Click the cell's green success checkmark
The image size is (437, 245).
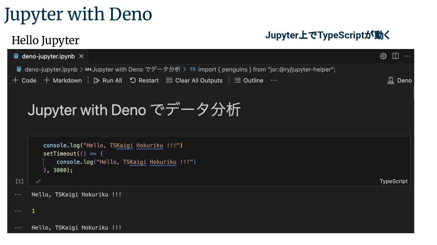coord(38,181)
